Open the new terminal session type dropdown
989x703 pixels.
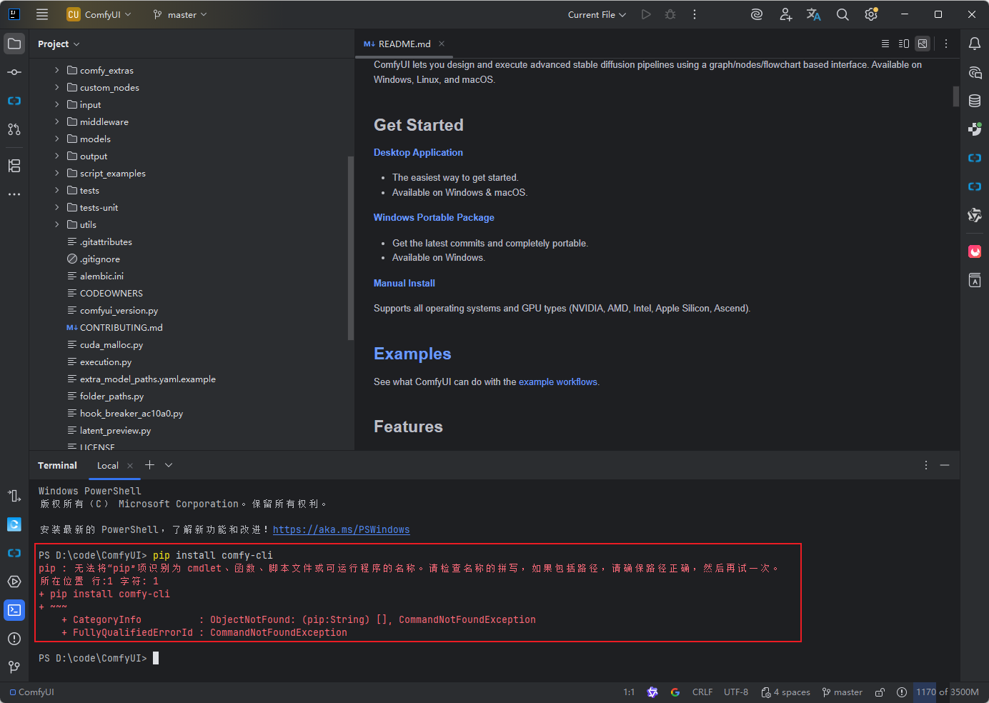(169, 465)
